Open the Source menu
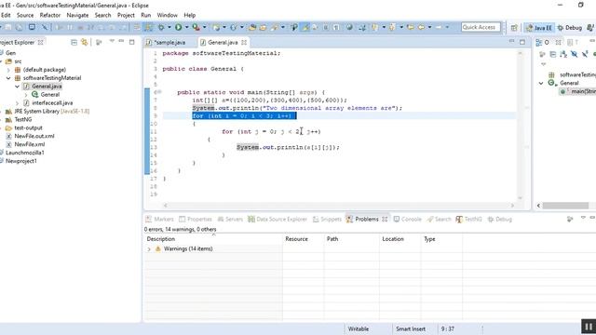The image size is (596, 335). tap(25, 15)
